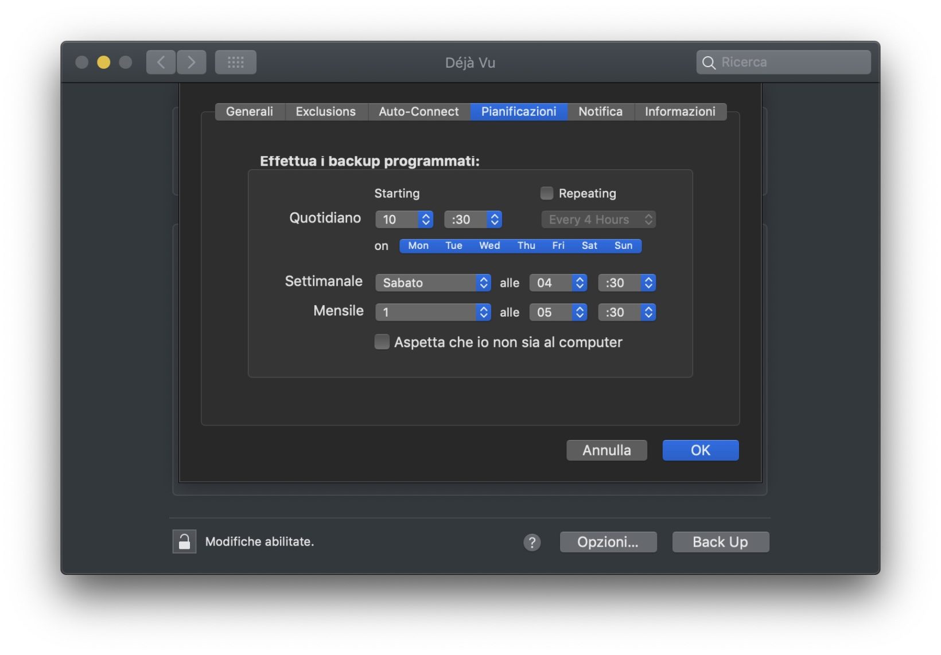
Task: Enable the Repeating checkbox
Action: click(547, 193)
